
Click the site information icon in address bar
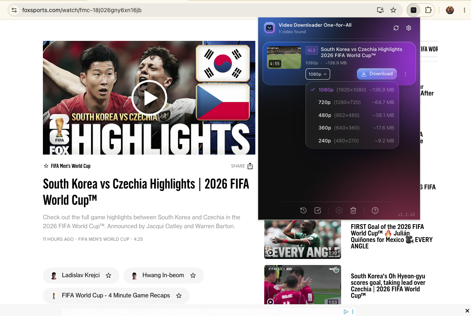(14, 10)
